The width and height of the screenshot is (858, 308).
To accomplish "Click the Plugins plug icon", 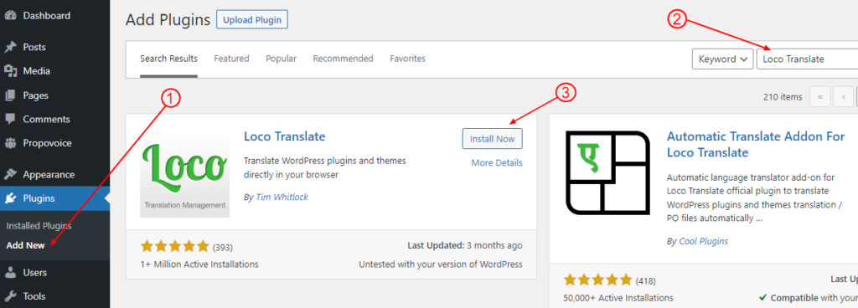I will coord(10,199).
